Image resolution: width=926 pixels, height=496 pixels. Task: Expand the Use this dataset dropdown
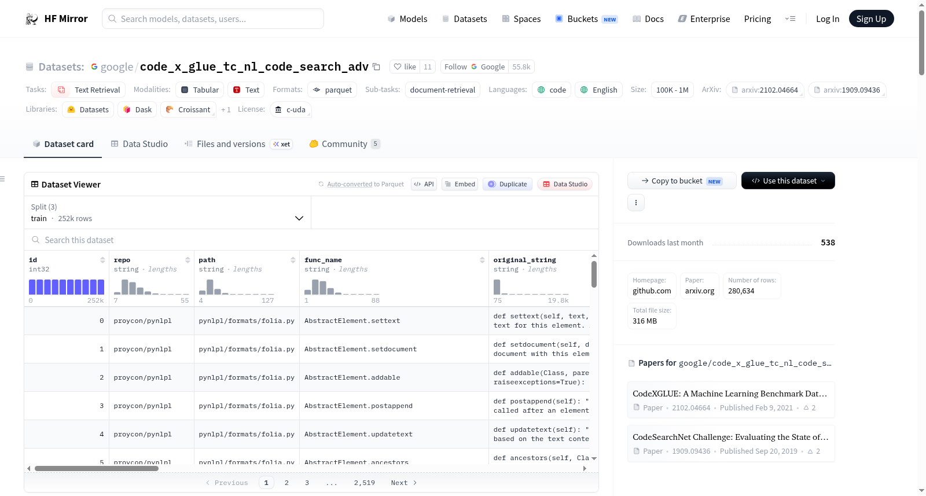tap(788, 181)
